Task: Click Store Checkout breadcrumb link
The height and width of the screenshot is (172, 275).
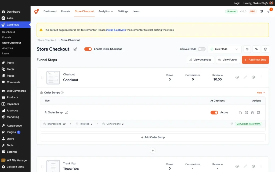Action: 47,40
